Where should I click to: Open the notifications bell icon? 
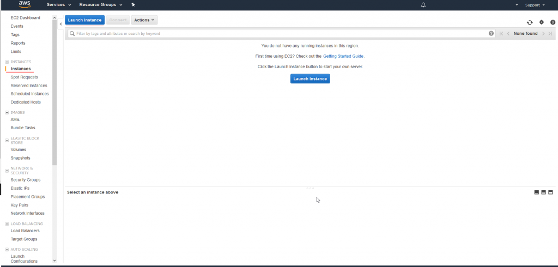[x=423, y=5]
